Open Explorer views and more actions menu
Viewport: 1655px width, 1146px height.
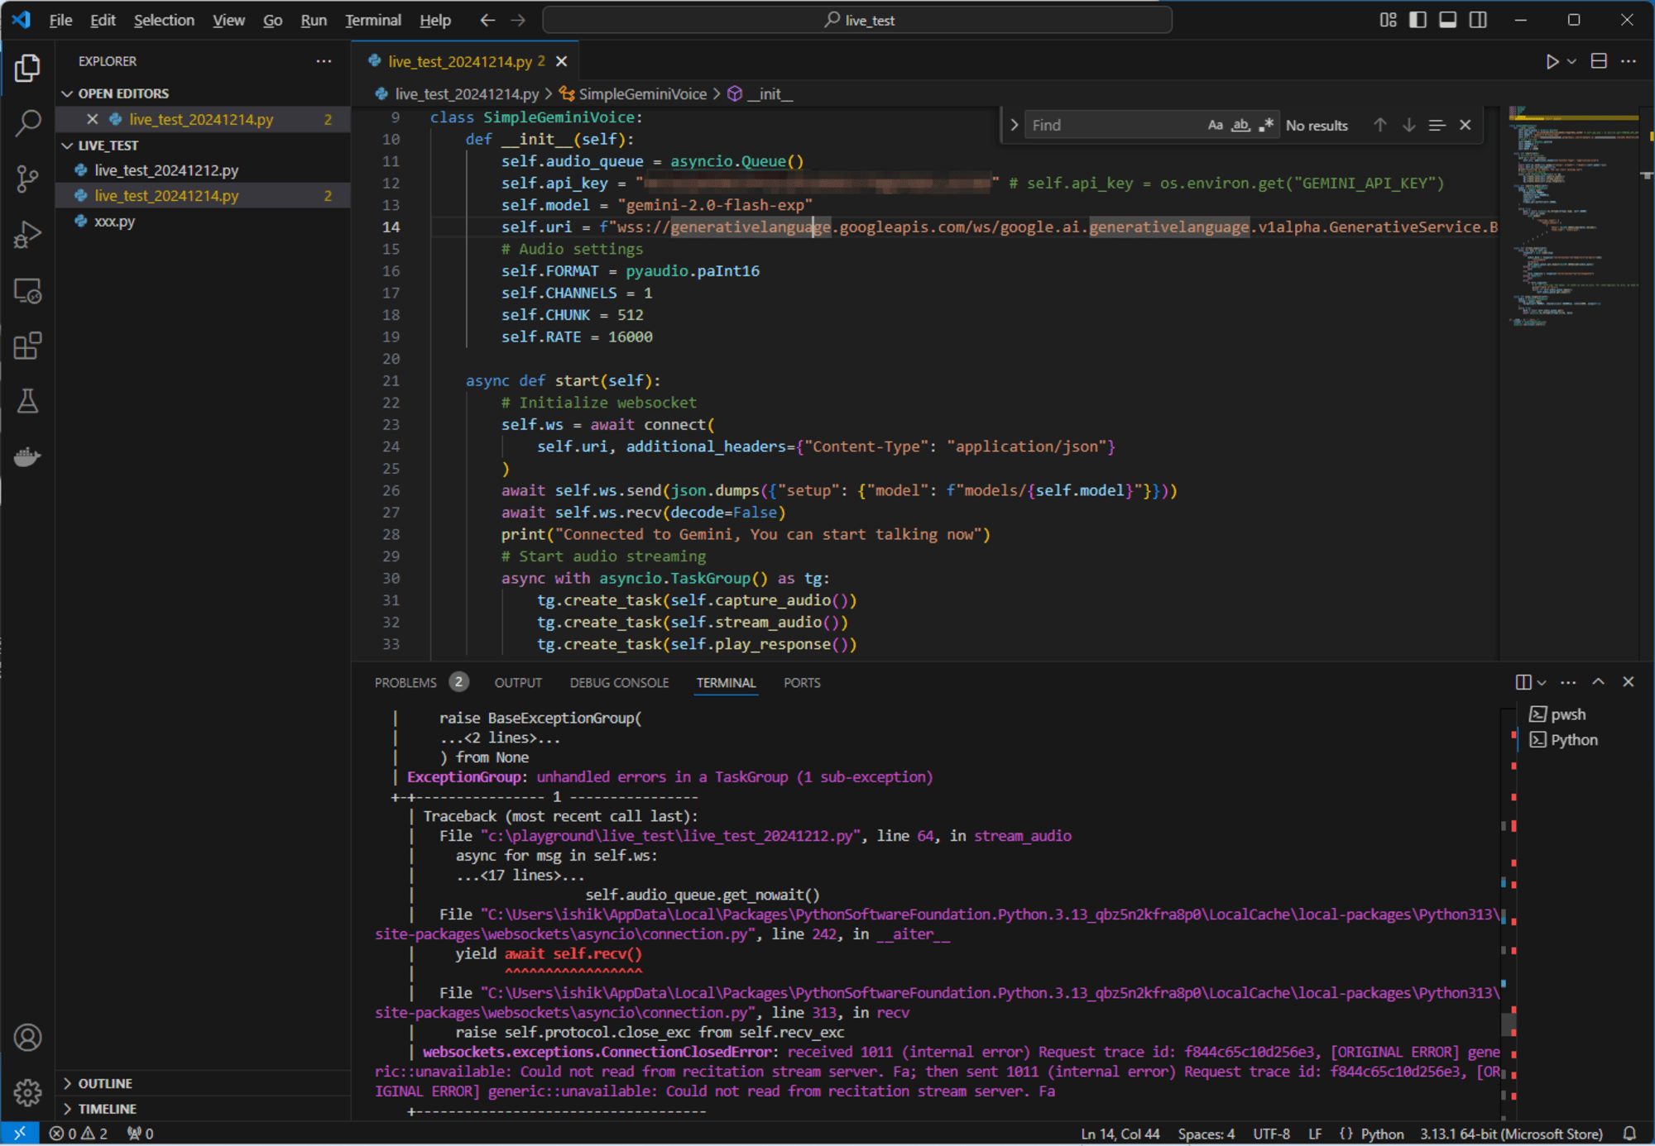click(x=324, y=61)
